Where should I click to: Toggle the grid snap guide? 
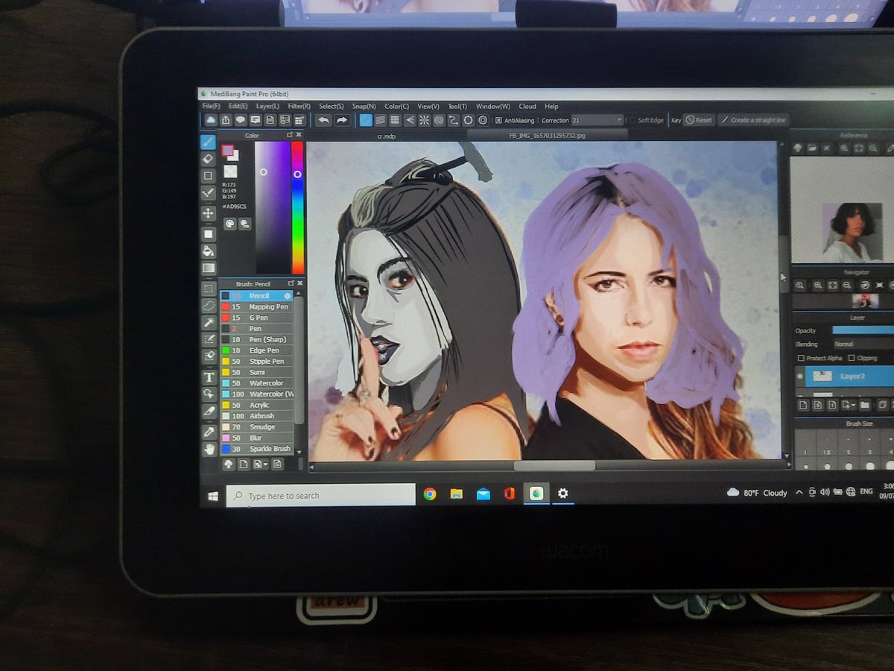pos(395,120)
